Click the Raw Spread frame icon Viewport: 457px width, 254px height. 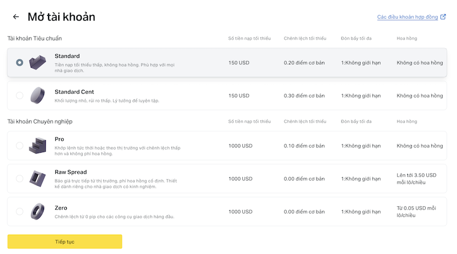click(38, 178)
